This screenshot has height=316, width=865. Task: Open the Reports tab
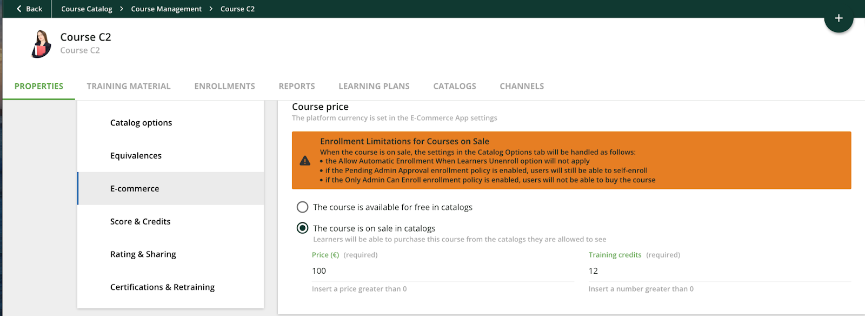pyautogui.click(x=297, y=86)
